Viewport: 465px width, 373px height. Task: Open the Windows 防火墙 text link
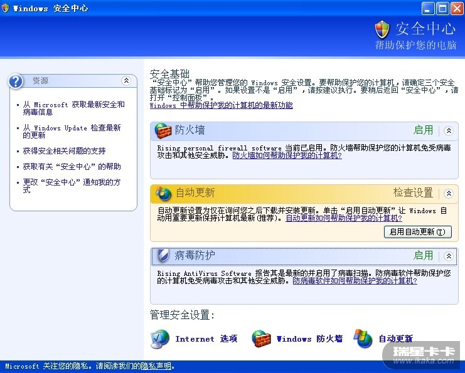click(309, 339)
